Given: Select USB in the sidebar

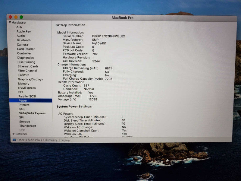Looking at the screenshot, I should pos(22,130).
